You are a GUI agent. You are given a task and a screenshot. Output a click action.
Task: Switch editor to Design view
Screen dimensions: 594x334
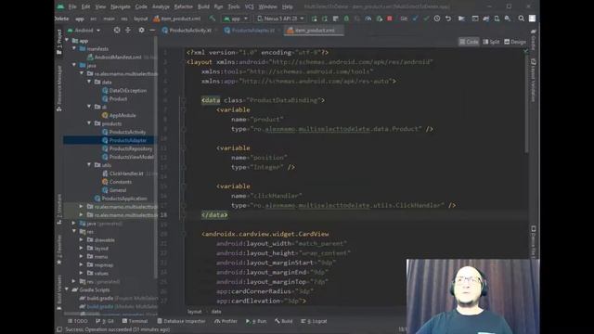(515, 42)
